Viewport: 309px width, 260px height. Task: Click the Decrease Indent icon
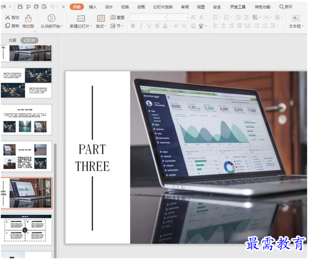tap(238, 17)
